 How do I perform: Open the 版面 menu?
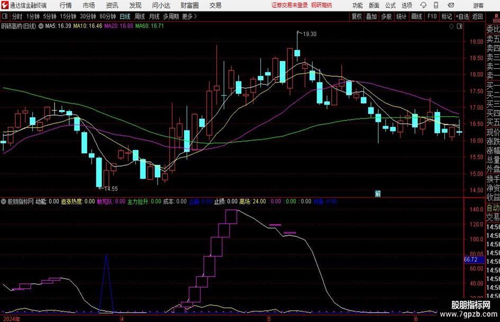click(x=374, y=5)
